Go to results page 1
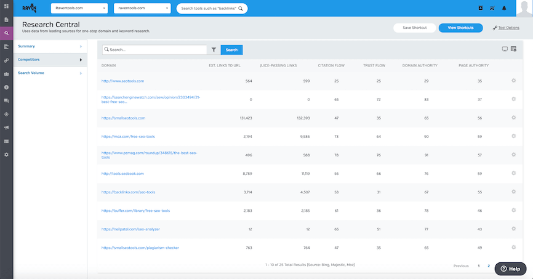The height and width of the screenshot is (279, 533). click(x=479, y=266)
